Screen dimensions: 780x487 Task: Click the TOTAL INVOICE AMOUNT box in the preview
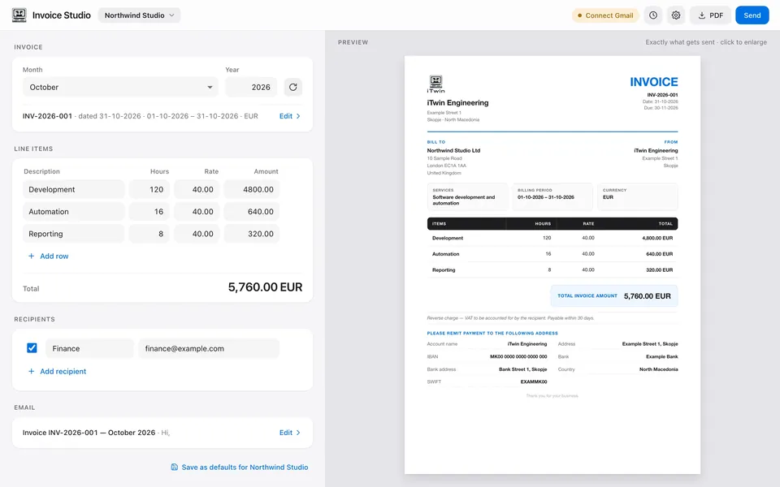coord(614,295)
